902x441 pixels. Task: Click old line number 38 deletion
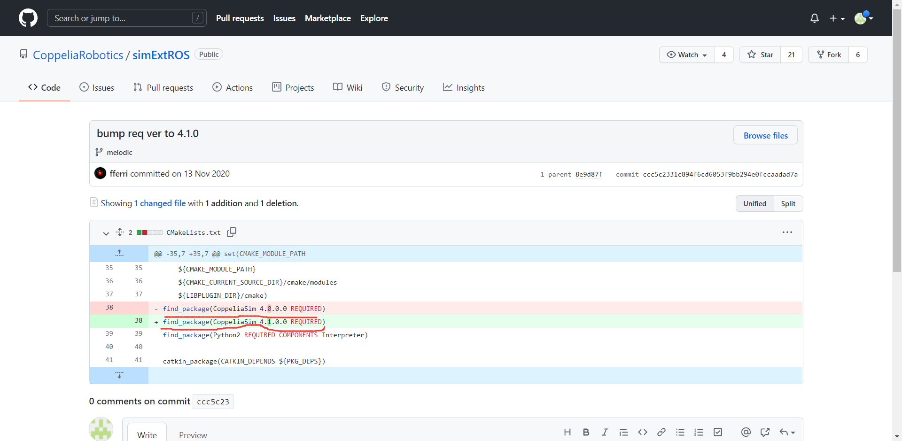(x=109, y=307)
